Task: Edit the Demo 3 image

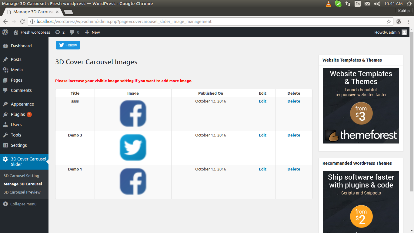Action: (262, 135)
